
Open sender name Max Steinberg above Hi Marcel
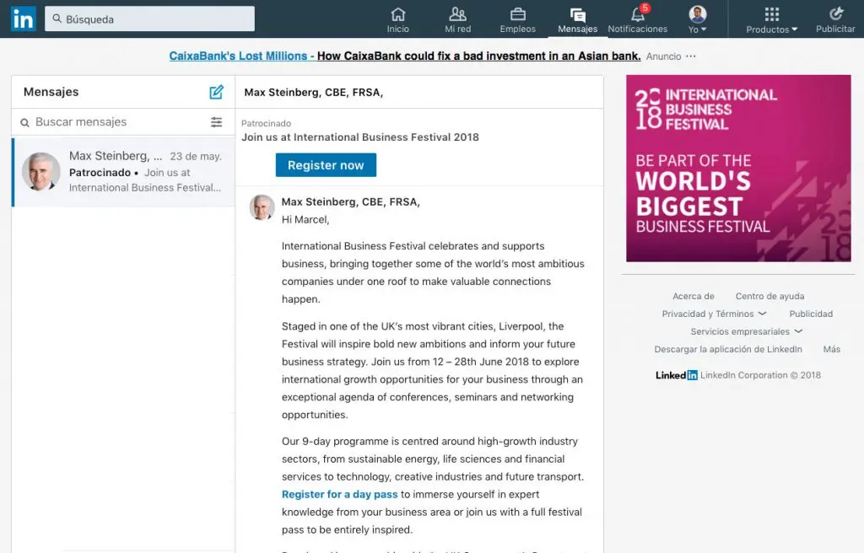(x=350, y=202)
